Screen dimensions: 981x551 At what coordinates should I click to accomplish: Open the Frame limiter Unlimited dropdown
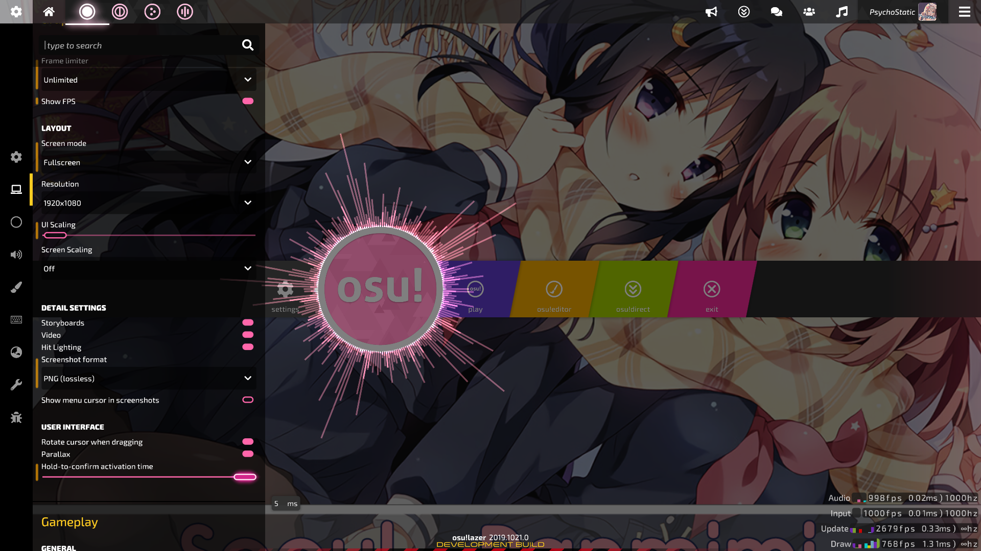click(148, 80)
